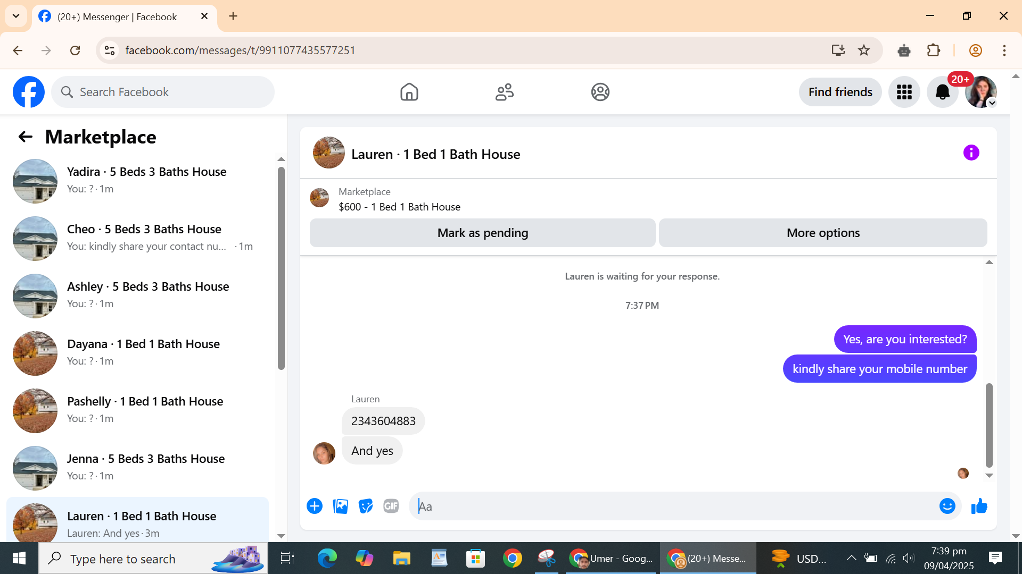Open the Windows Start menu
This screenshot has height=574, width=1022.
click(x=19, y=558)
